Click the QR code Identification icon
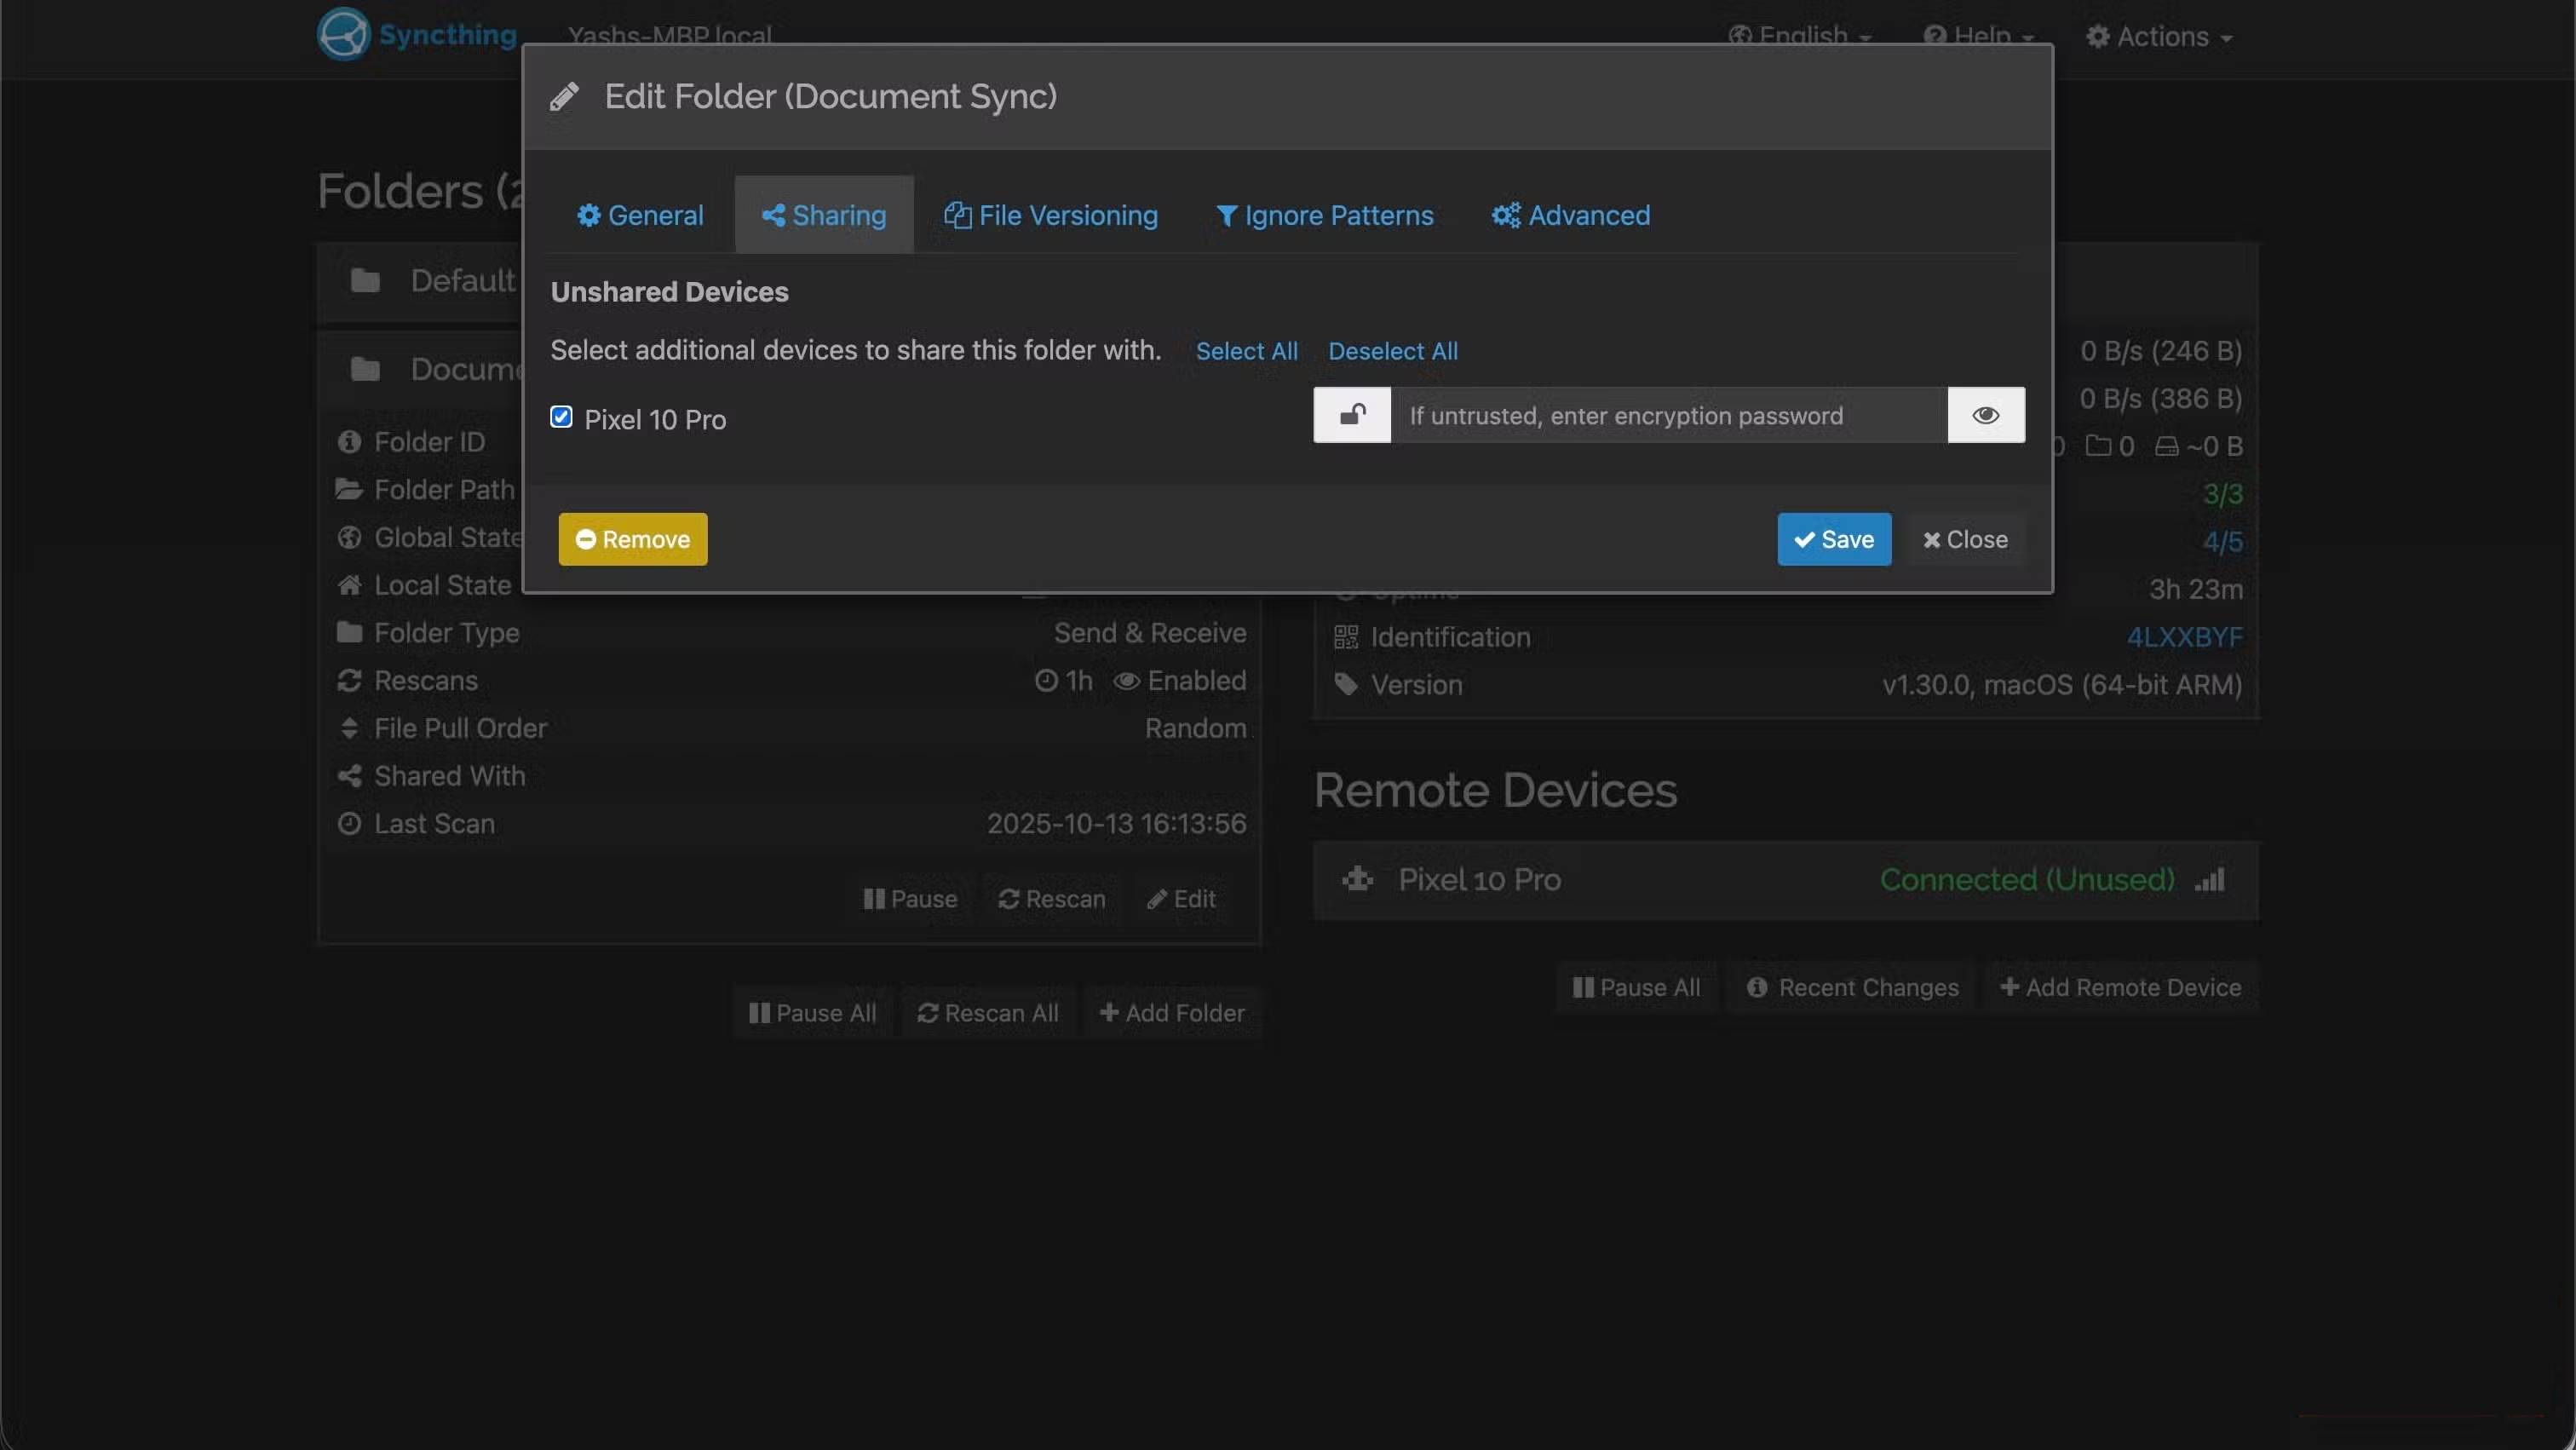Image resolution: width=2576 pixels, height=1450 pixels. pyautogui.click(x=1346, y=637)
